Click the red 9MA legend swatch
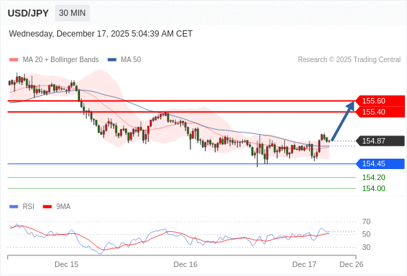This screenshot has width=407, height=276. 47,207
